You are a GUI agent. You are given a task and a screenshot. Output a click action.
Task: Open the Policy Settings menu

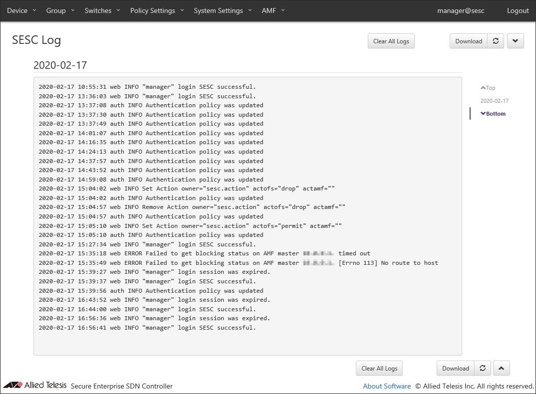157,10
